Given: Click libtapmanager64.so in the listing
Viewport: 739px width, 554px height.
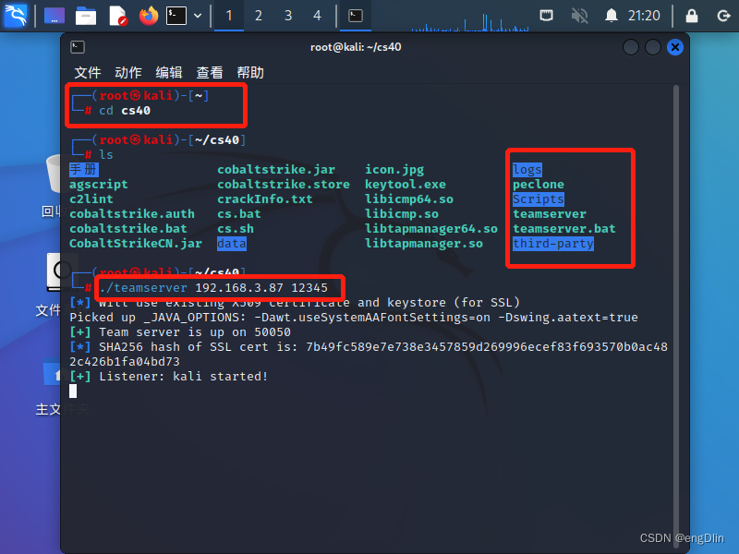Looking at the screenshot, I should tap(431, 228).
